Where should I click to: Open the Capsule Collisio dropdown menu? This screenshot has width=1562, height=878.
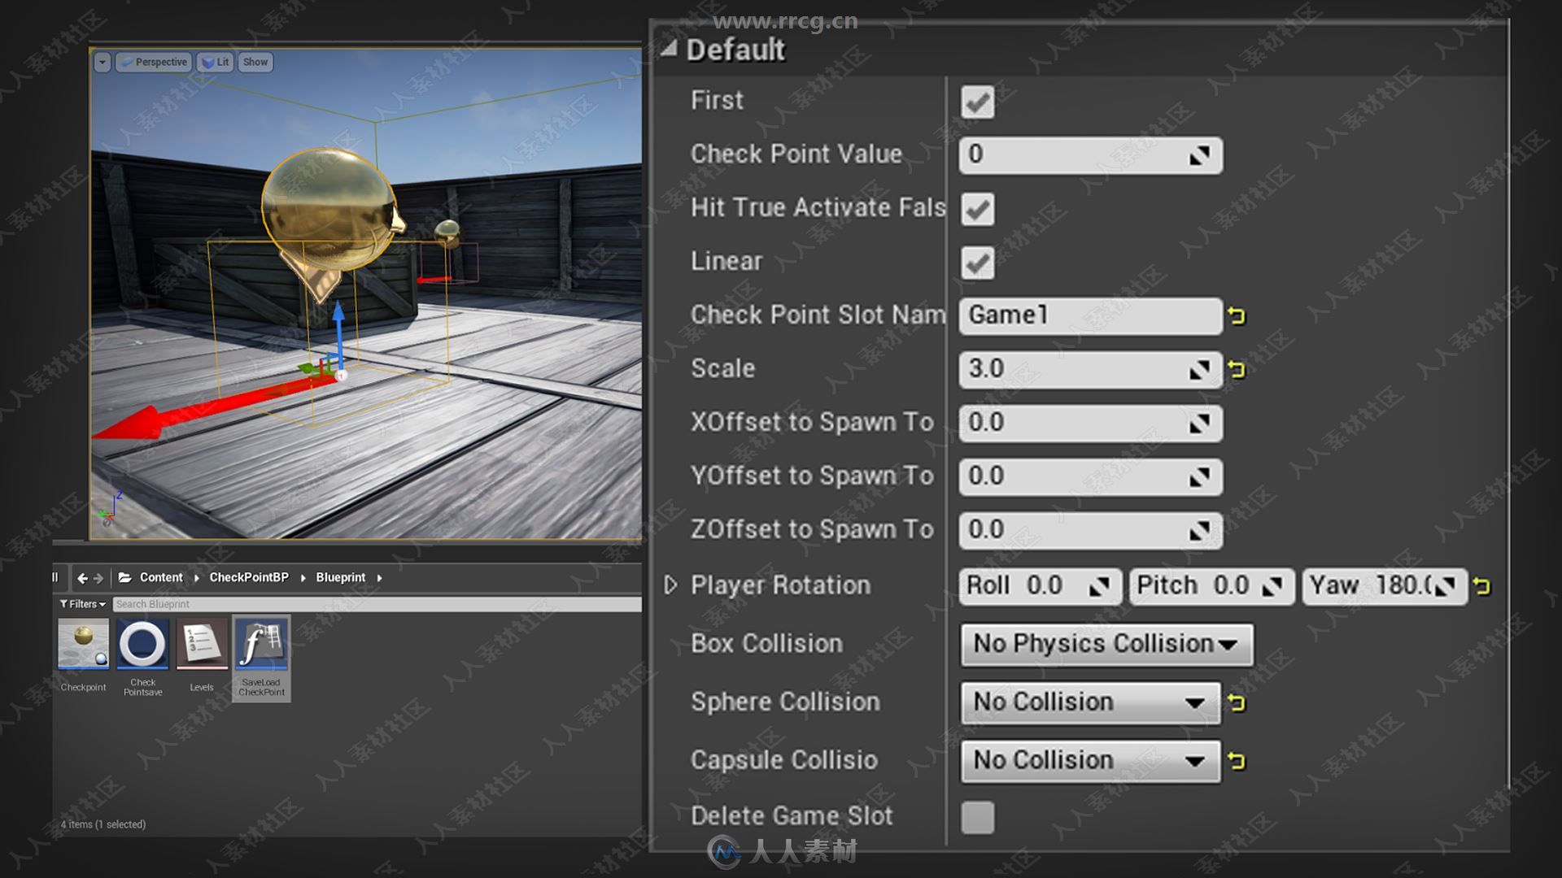coord(1088,760)
